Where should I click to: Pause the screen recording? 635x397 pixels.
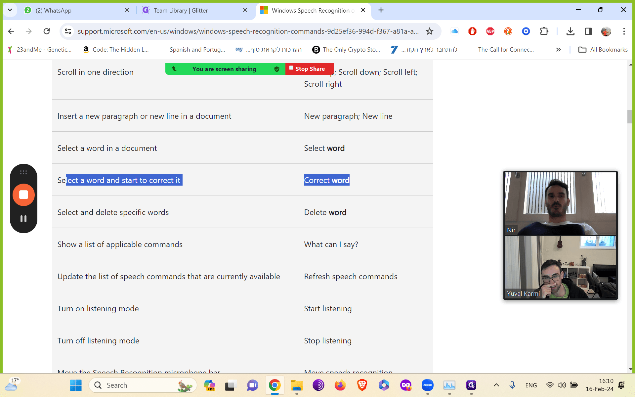point(23,219)
